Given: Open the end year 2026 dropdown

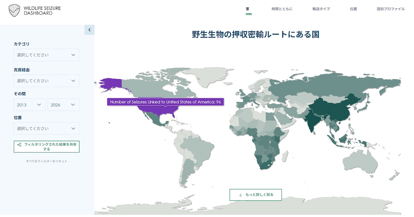Looking at the screenshot, I should click(x=63, y=105).
